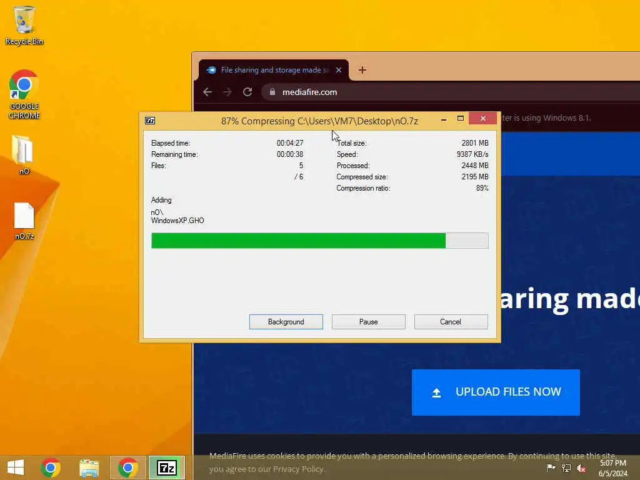Select the nO.7z file on the desktop
The image size is (640, 480).
click(24, 221)
